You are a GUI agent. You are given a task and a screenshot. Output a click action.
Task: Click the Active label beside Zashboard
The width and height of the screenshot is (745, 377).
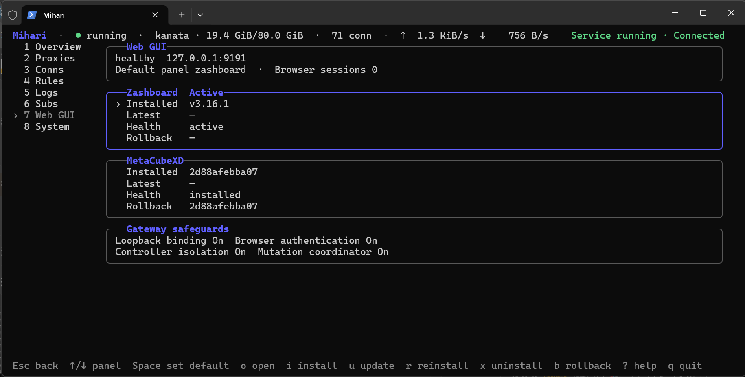tap(206, 92)
